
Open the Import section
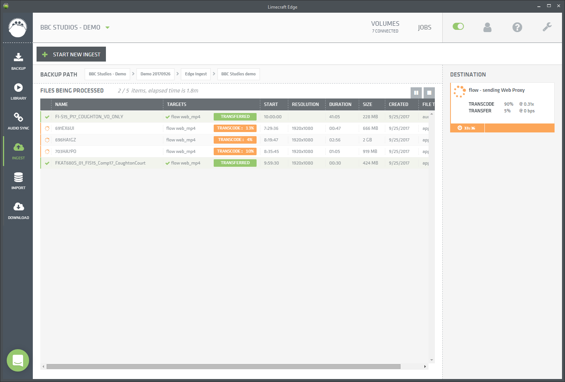18,181
